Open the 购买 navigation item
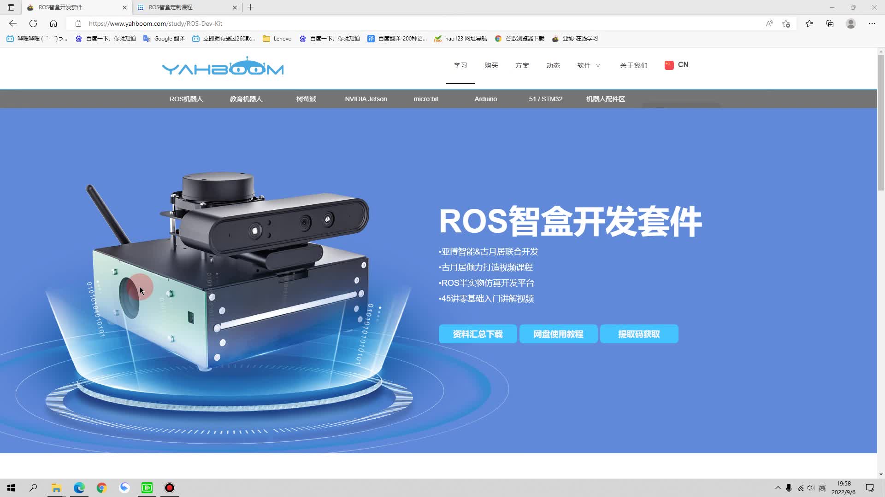Image resolution: width=885 pixels, height=497 pixels. (491, 65)
